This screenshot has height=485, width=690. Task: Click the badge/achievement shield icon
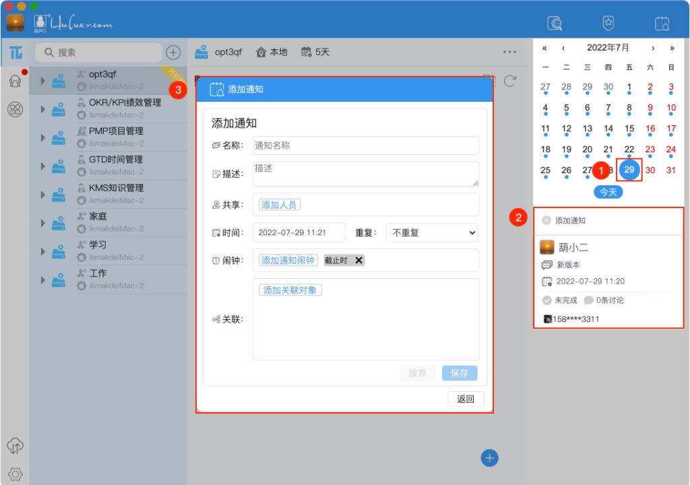pos(608,22)
